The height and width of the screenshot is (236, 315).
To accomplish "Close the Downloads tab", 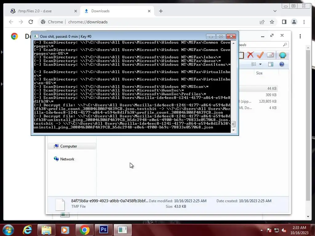I will (149, 11).
